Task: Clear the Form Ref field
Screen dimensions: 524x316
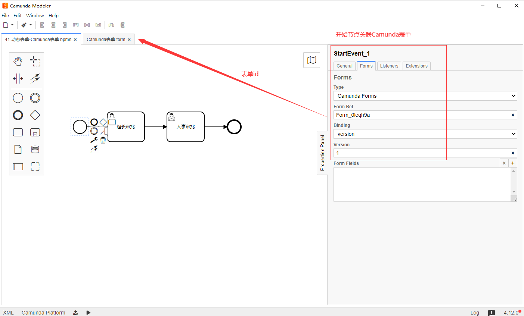Action: pyautogui.click(x=513, y=115)
